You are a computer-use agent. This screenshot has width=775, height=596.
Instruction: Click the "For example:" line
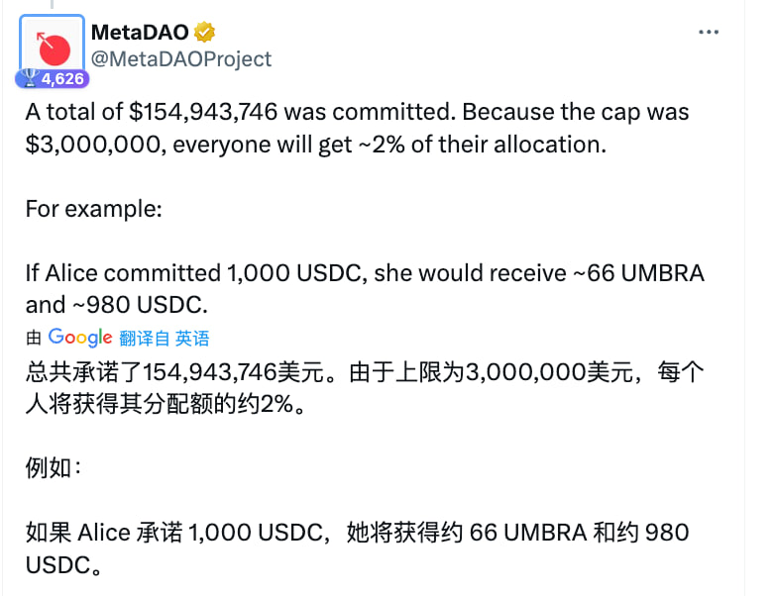click(87, 210)
